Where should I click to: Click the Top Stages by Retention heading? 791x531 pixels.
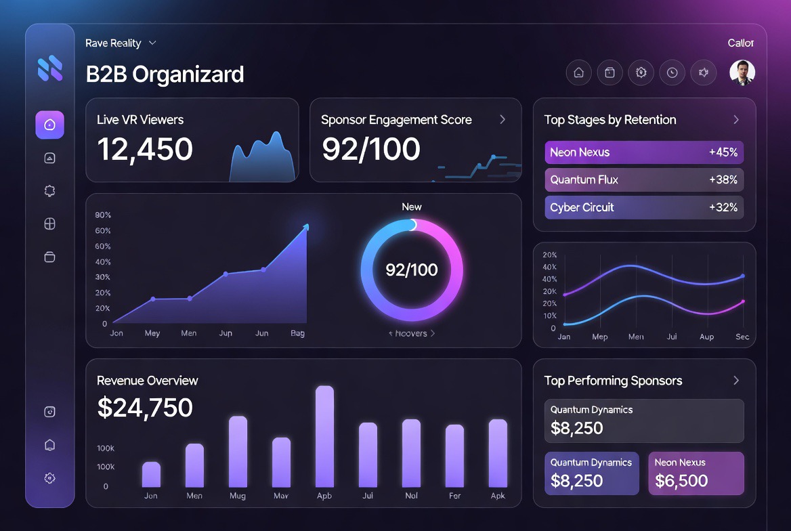click(610, 120)
